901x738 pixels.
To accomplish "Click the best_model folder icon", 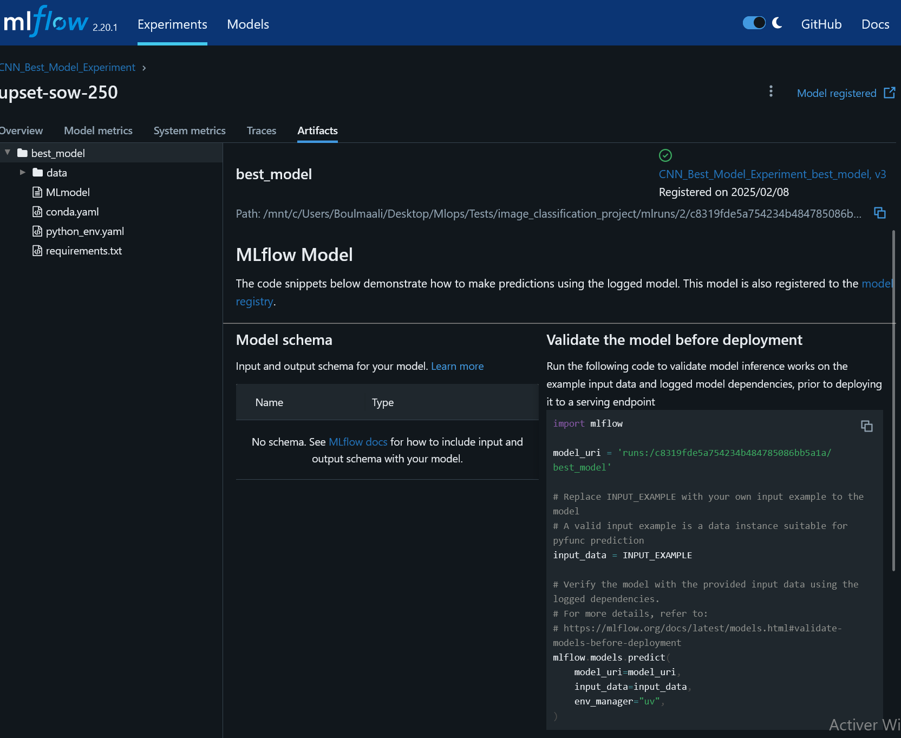I will coord(22,153).
